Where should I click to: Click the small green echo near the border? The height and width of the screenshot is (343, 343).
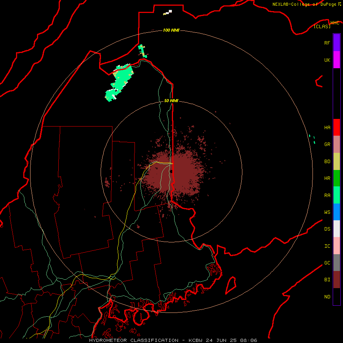coord(143,51)
